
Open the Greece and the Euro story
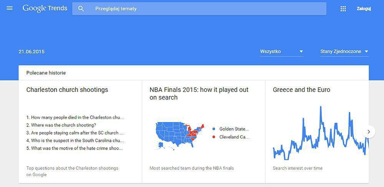[301, 90]
